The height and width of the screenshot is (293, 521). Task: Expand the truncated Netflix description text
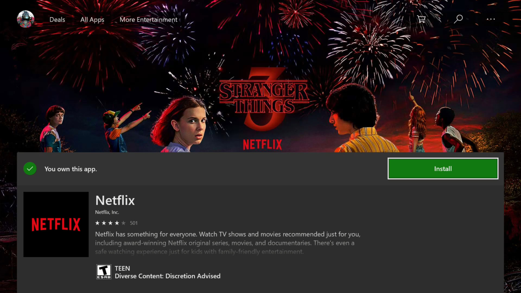[228, 243]
